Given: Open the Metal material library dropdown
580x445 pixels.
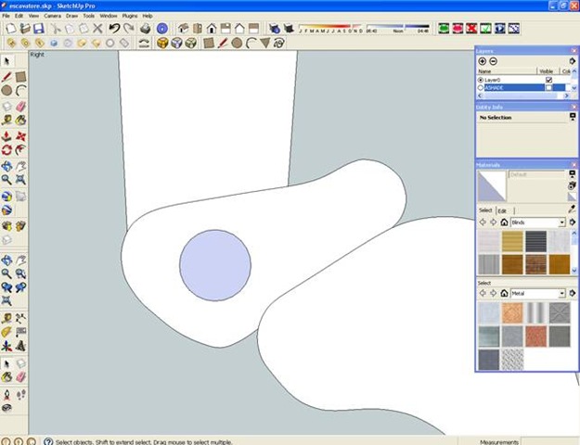Looking at the screenshot, I should pyautogui.click(x=561, y=293).
